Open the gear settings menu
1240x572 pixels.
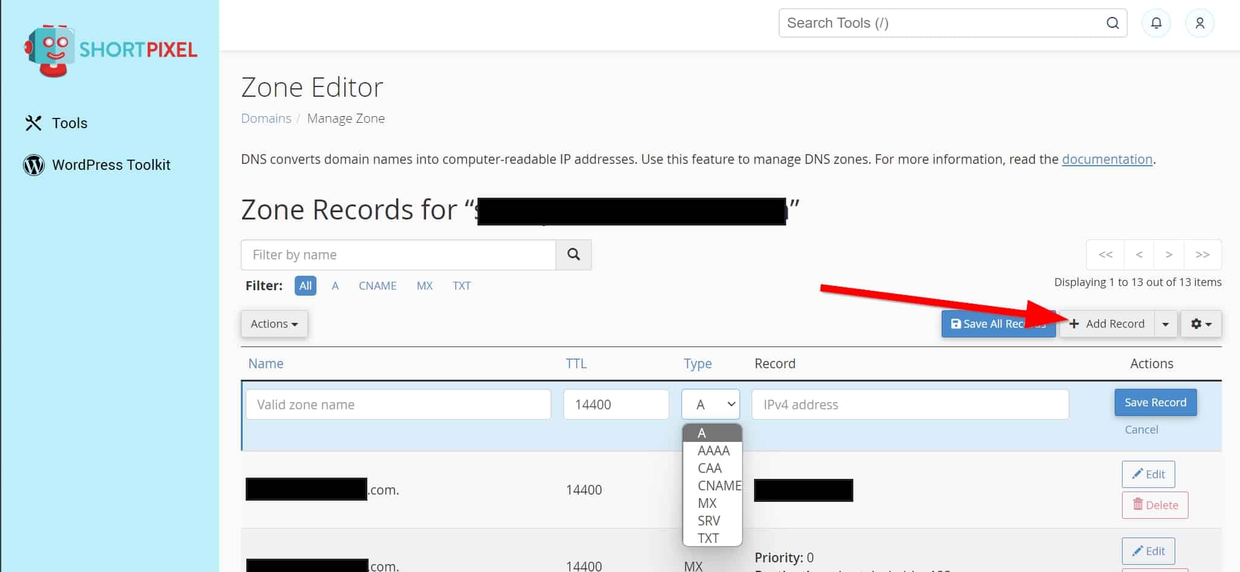click(x=1201, y=324)
